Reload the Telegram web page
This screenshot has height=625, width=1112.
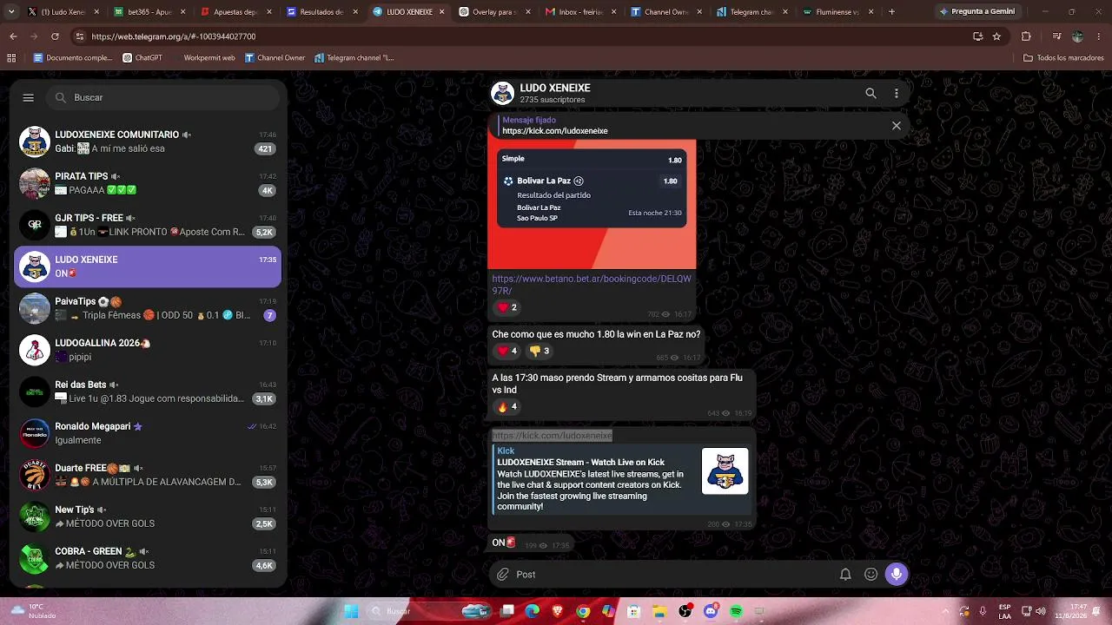point(55,36)
